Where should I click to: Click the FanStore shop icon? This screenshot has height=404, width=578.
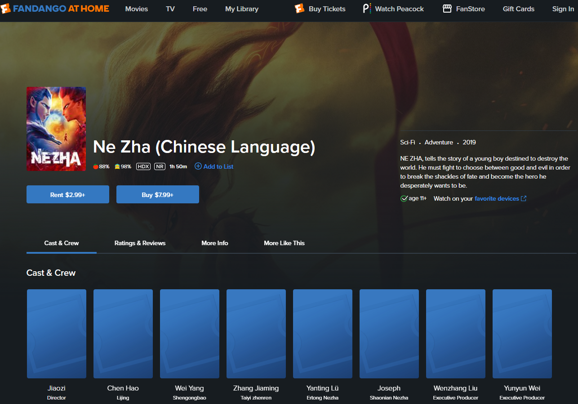tap(447, 9)
